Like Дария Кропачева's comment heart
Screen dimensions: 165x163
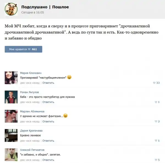pos(156,140)
